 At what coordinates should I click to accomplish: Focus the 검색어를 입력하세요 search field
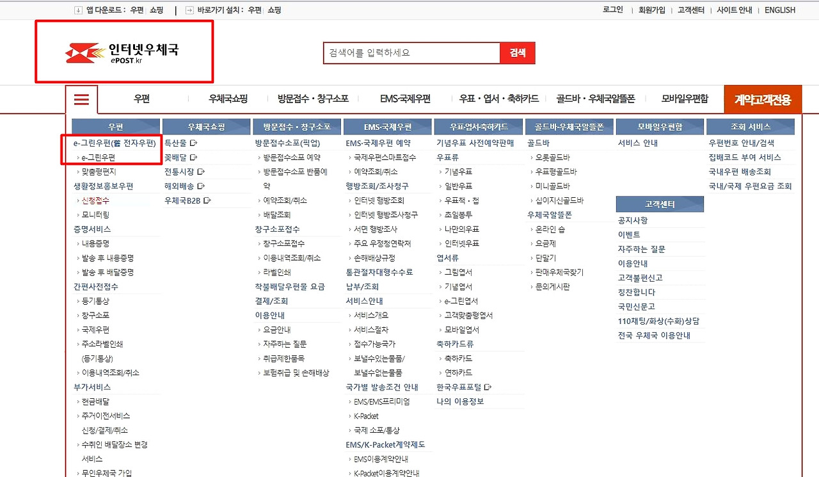(x=411, y=53)
